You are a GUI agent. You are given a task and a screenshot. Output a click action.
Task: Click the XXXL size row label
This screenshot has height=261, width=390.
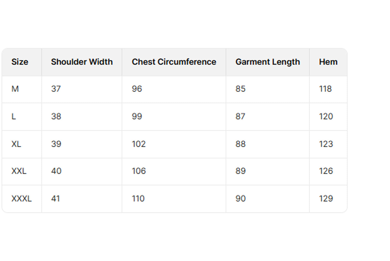(22, 199)
